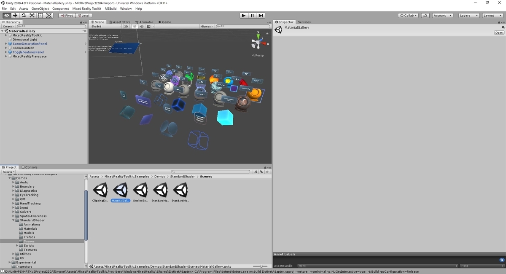
Task: Adjust asset icon size slider
Action: pos(261,266)
